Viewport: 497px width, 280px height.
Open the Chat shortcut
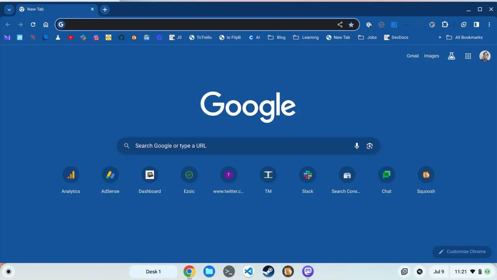coord(387,180)
